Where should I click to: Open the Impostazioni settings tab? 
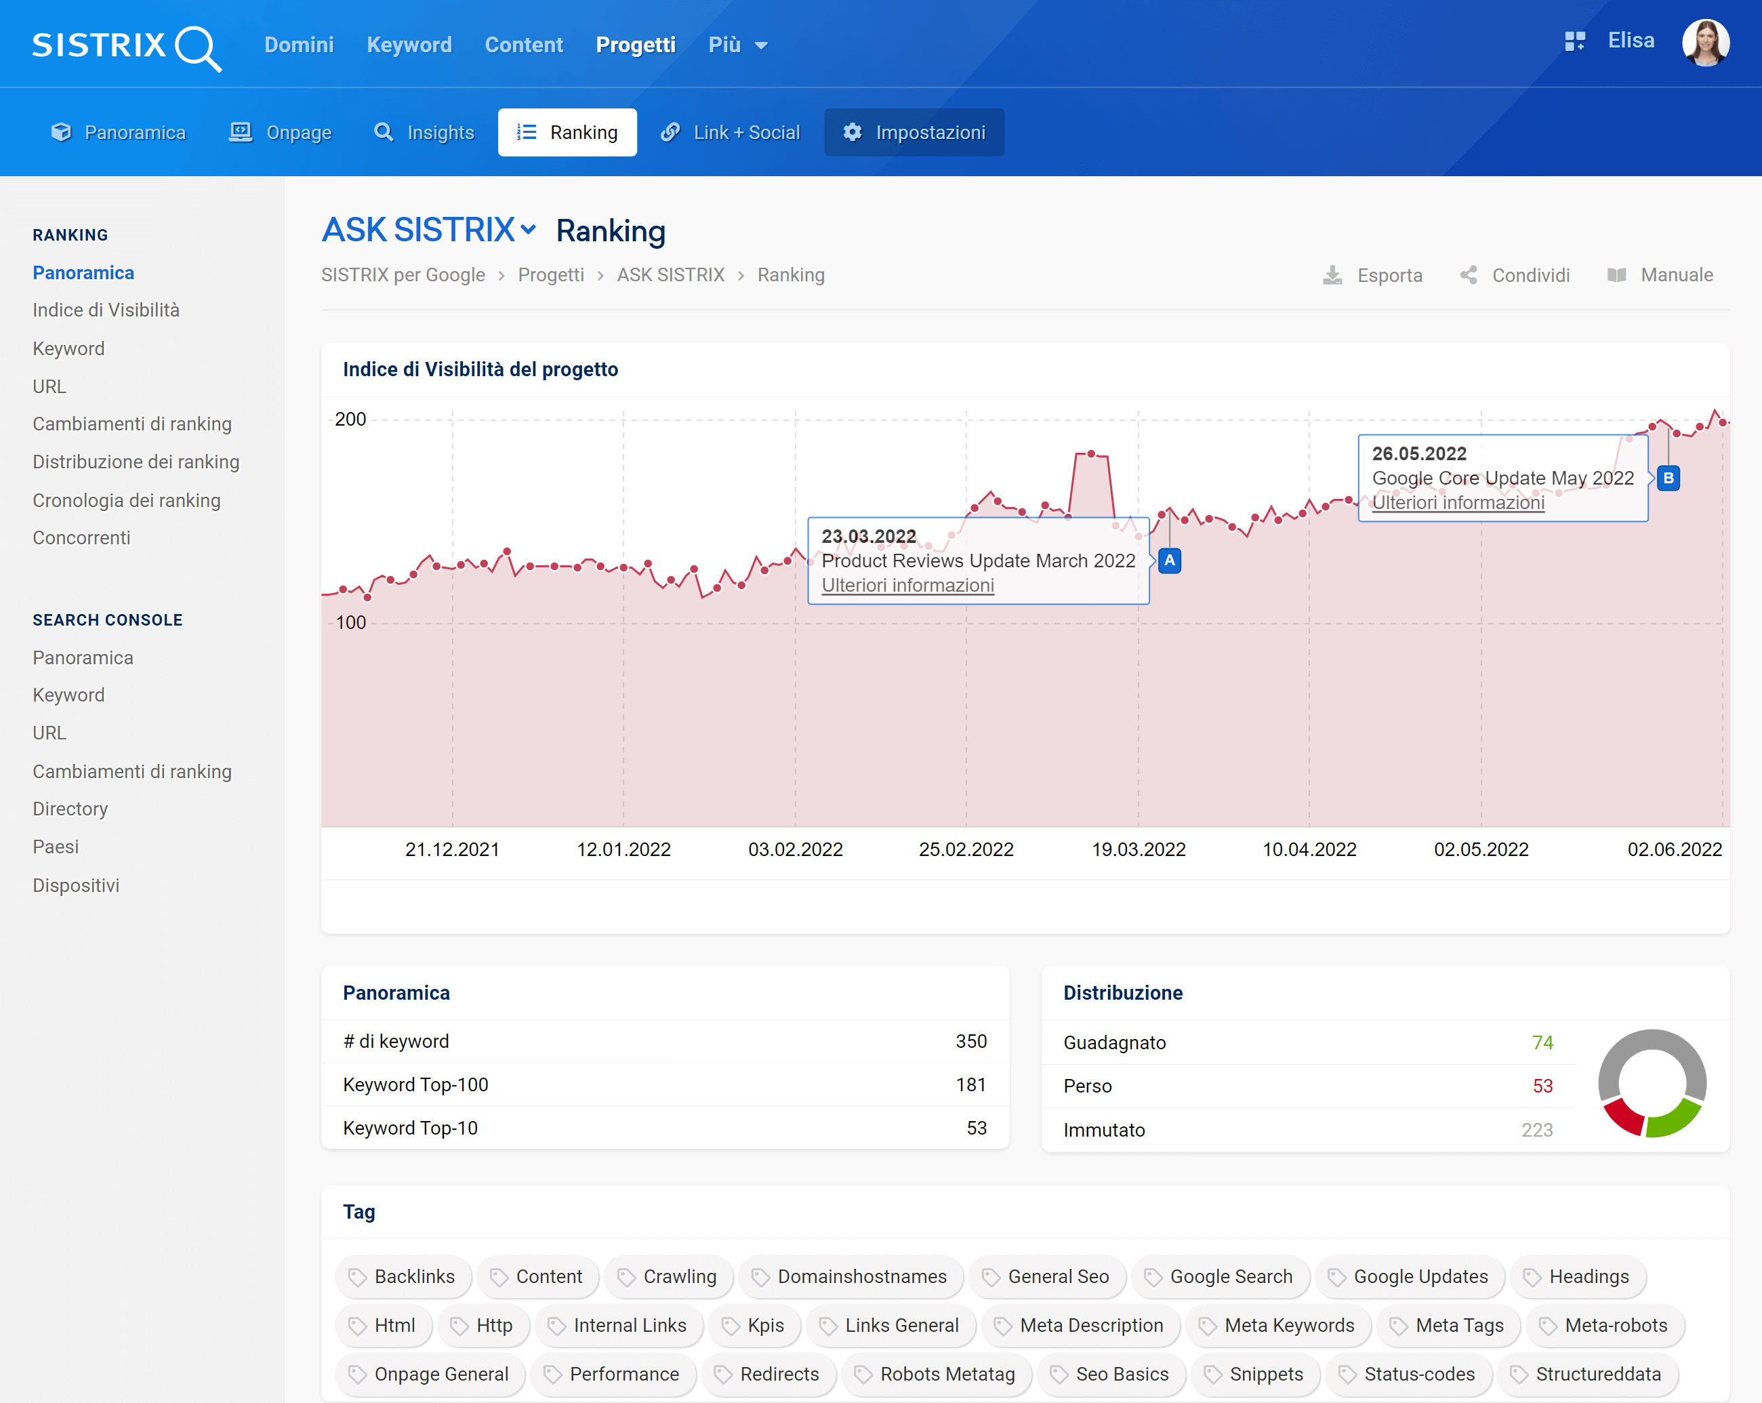[x=914, y=132]
